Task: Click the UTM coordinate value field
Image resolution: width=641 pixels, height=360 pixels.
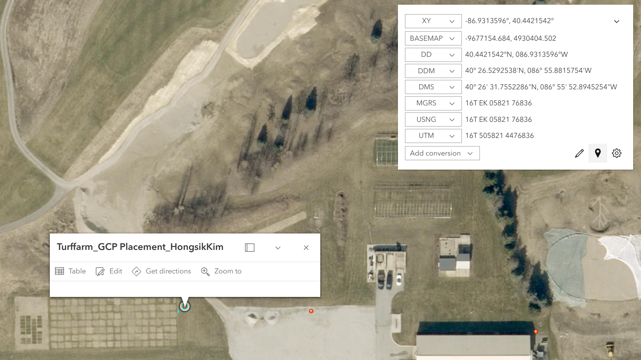Action: click(x=499, y=136)
